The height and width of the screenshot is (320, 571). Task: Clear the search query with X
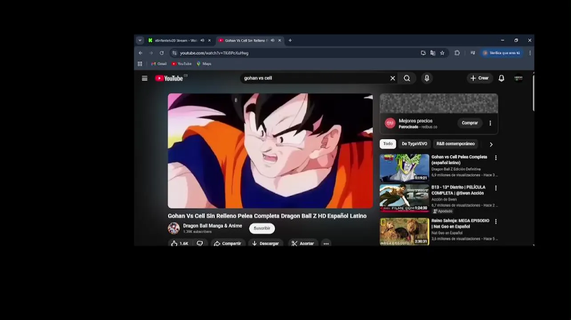(393, 78)
